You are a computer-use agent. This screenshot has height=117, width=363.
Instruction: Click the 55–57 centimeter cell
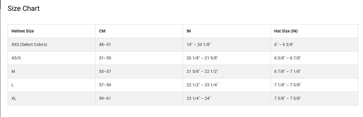point(105,71)
